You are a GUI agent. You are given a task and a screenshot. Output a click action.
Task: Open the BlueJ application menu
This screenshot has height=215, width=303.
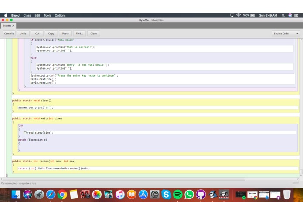click(15, 15)
